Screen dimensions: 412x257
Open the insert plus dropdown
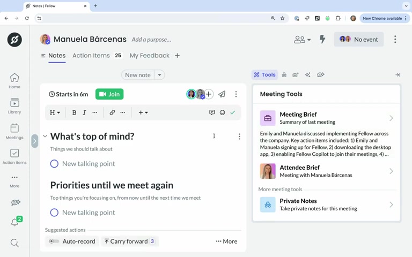143,112
